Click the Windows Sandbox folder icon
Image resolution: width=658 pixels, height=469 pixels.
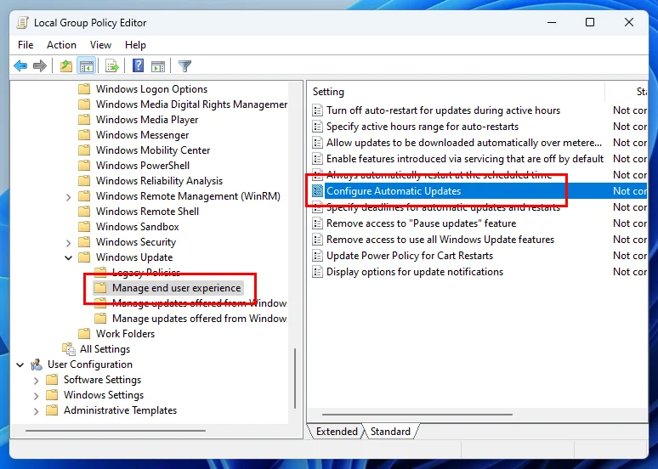(84, 227)
